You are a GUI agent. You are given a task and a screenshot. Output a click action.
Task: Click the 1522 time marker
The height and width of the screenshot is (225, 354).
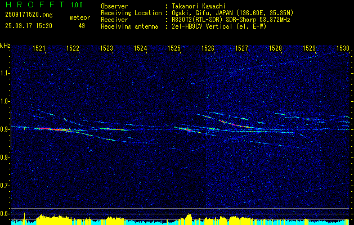click(73, 48)
